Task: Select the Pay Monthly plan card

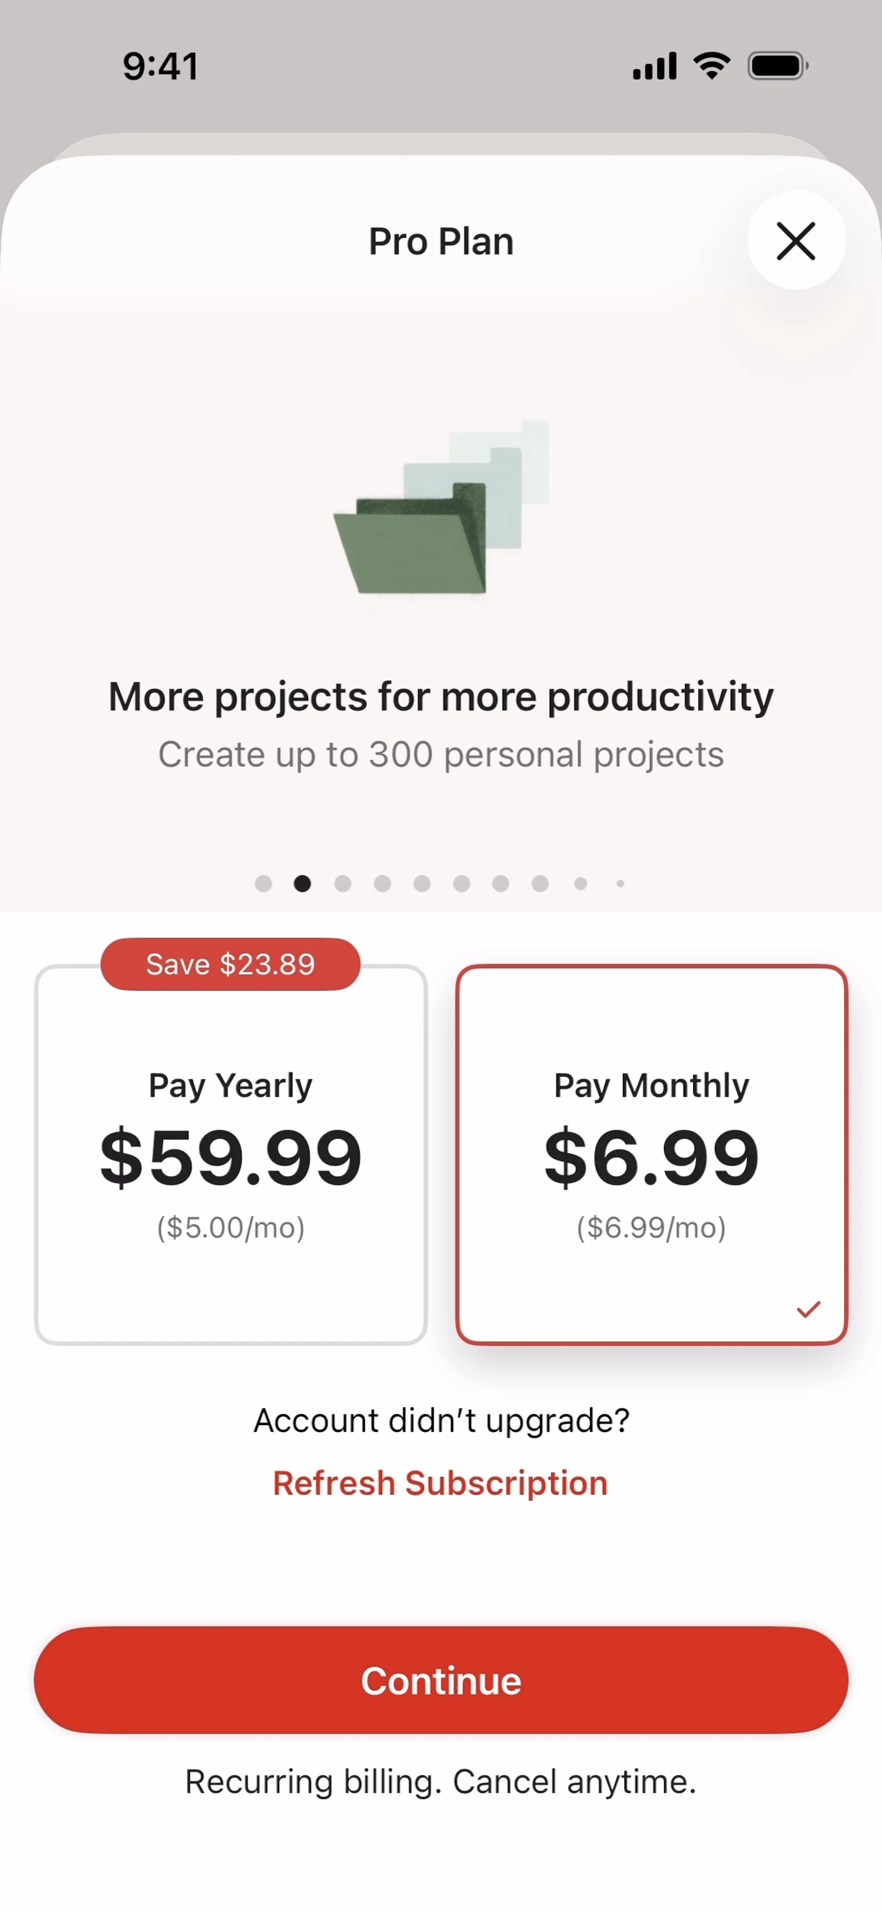Action: coord(651,1154)
